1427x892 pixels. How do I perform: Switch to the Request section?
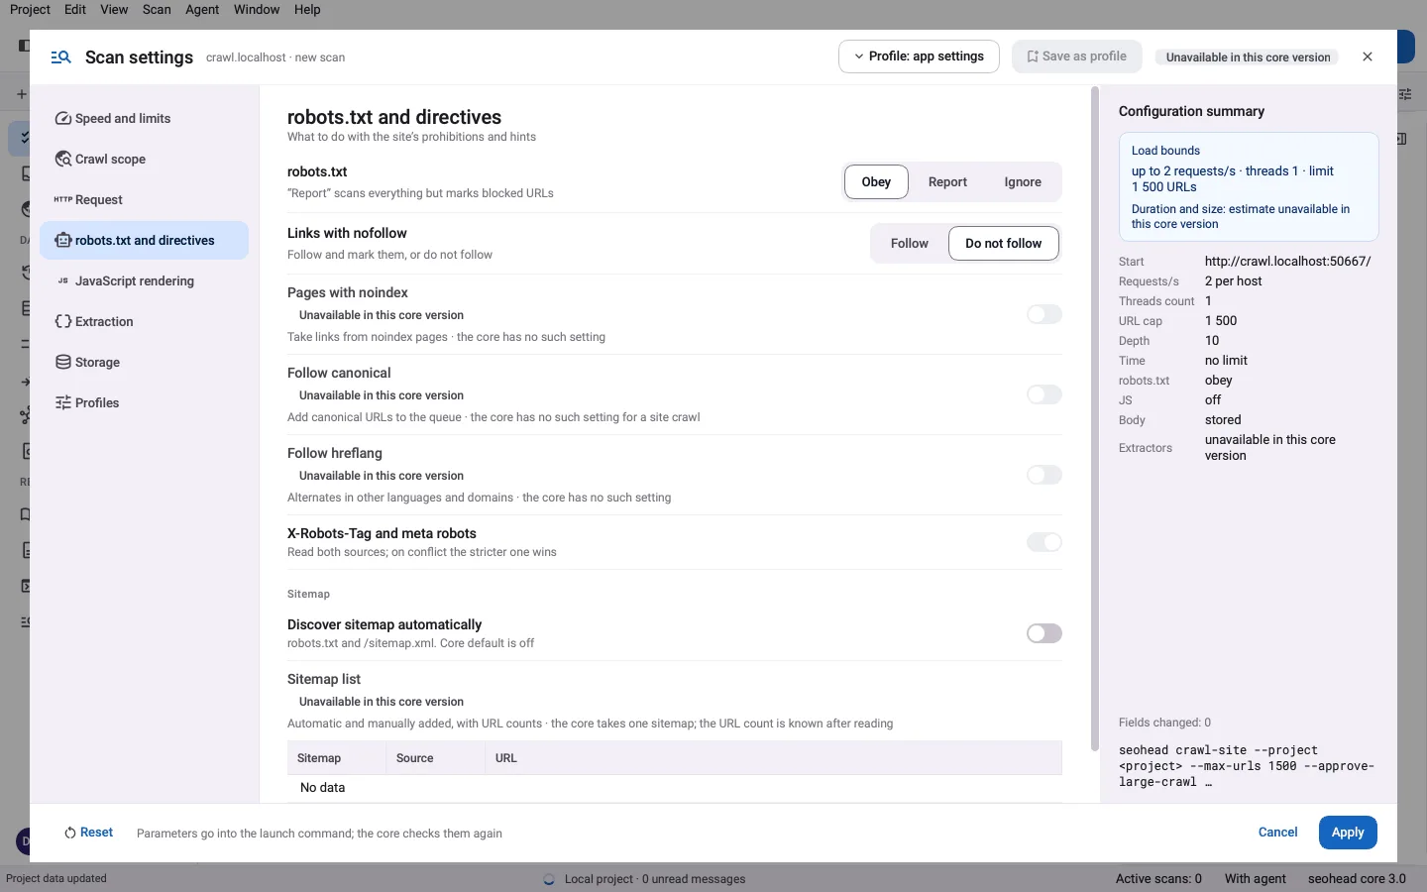[144, 200]
